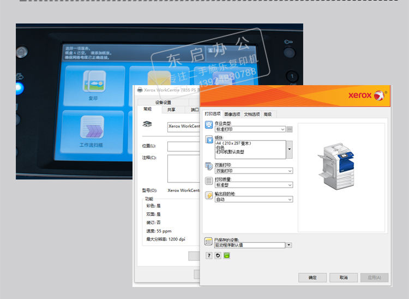Click the 作业类型 job type icon
Viewport: 409px width, 299px height.
point(209,125)
